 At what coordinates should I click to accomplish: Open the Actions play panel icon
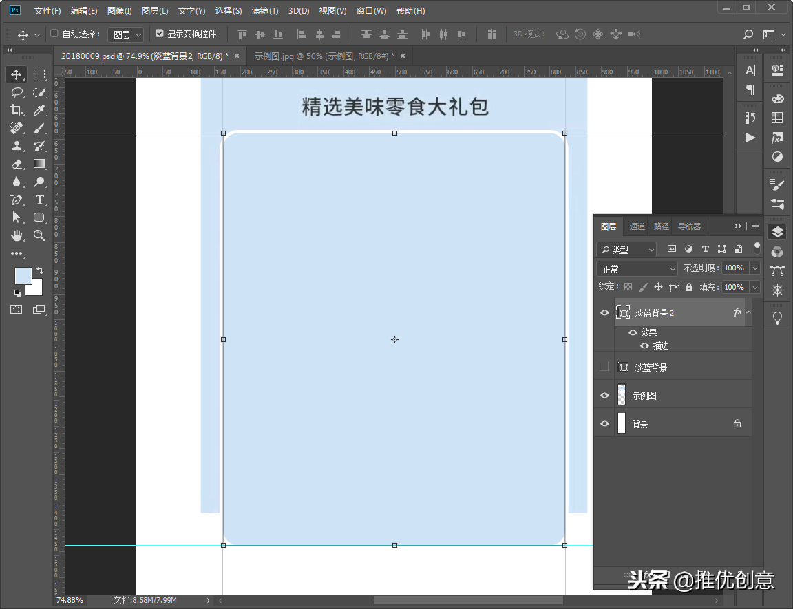point(750,138)
